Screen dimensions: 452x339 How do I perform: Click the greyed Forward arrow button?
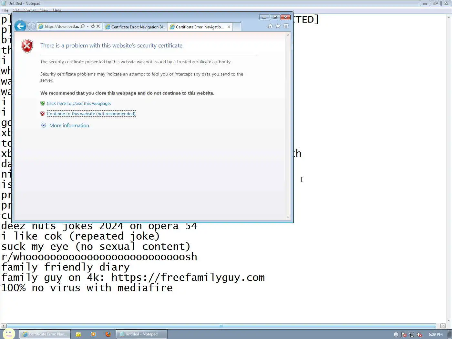pos(31,26)
